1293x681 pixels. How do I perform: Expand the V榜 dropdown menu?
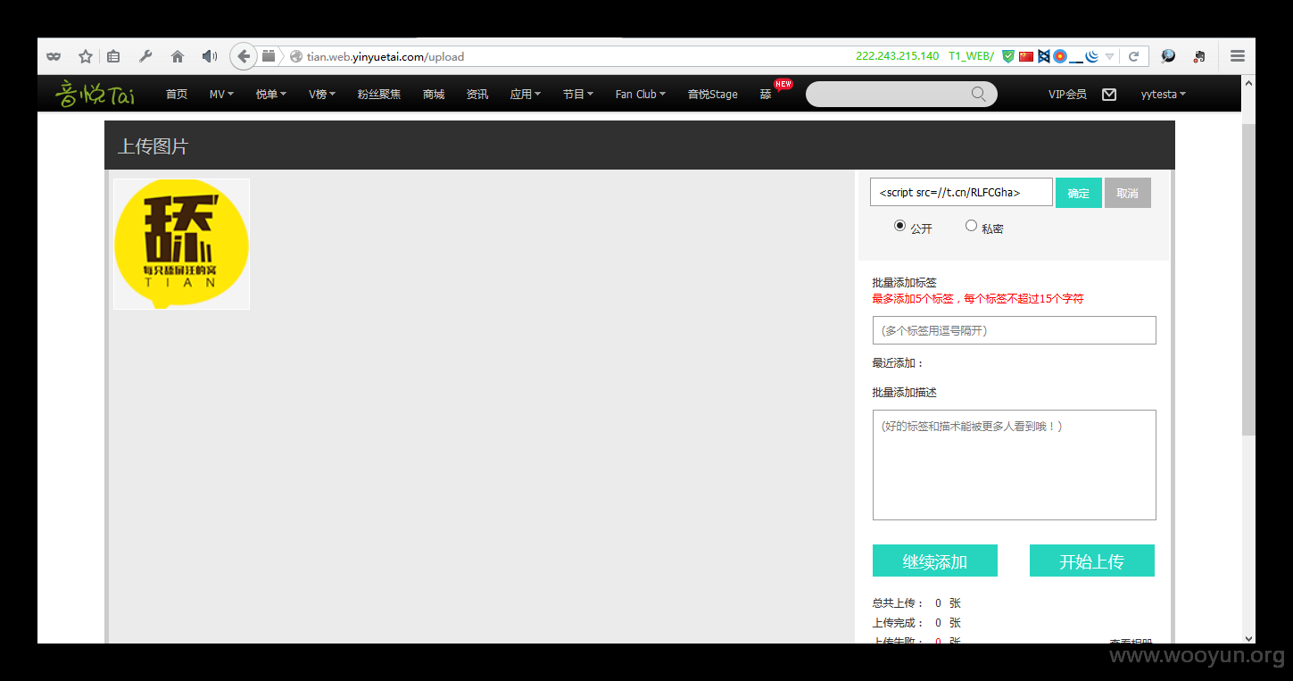click(322, 94)
